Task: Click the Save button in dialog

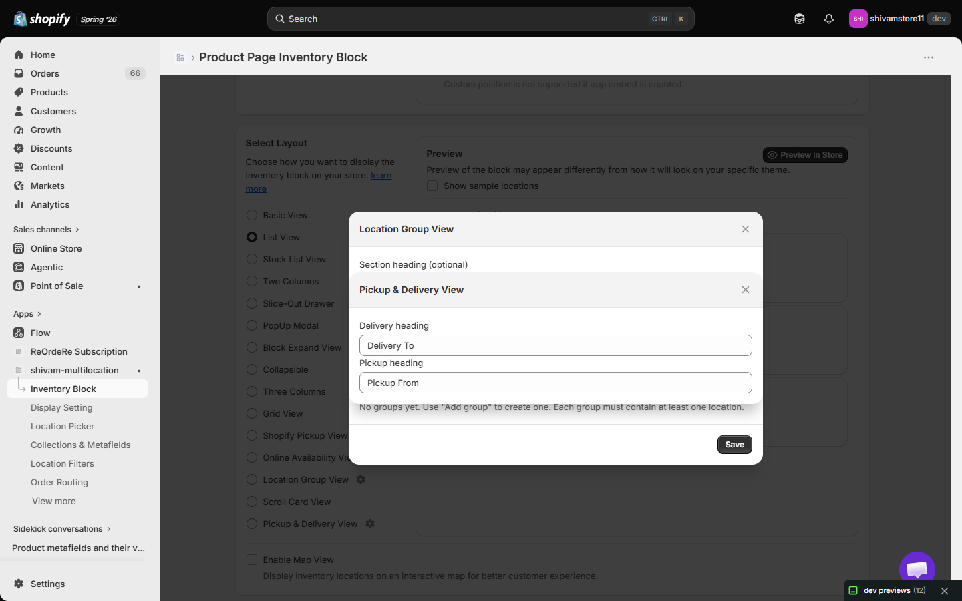Action: point(735,445)
